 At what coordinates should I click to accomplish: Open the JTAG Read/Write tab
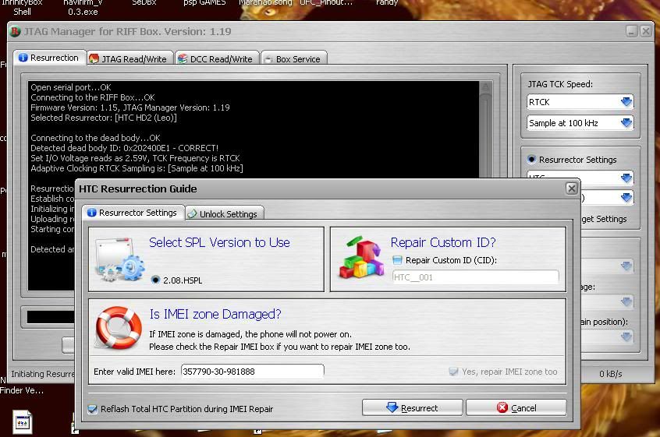(x=130, y=59)
